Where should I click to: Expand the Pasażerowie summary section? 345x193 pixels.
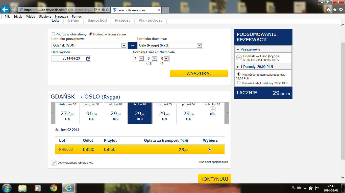pyautogui.click(x=263, y=49)
